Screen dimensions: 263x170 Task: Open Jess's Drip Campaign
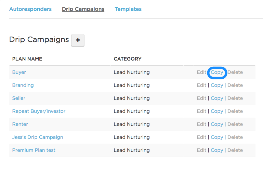pos(38,137)
